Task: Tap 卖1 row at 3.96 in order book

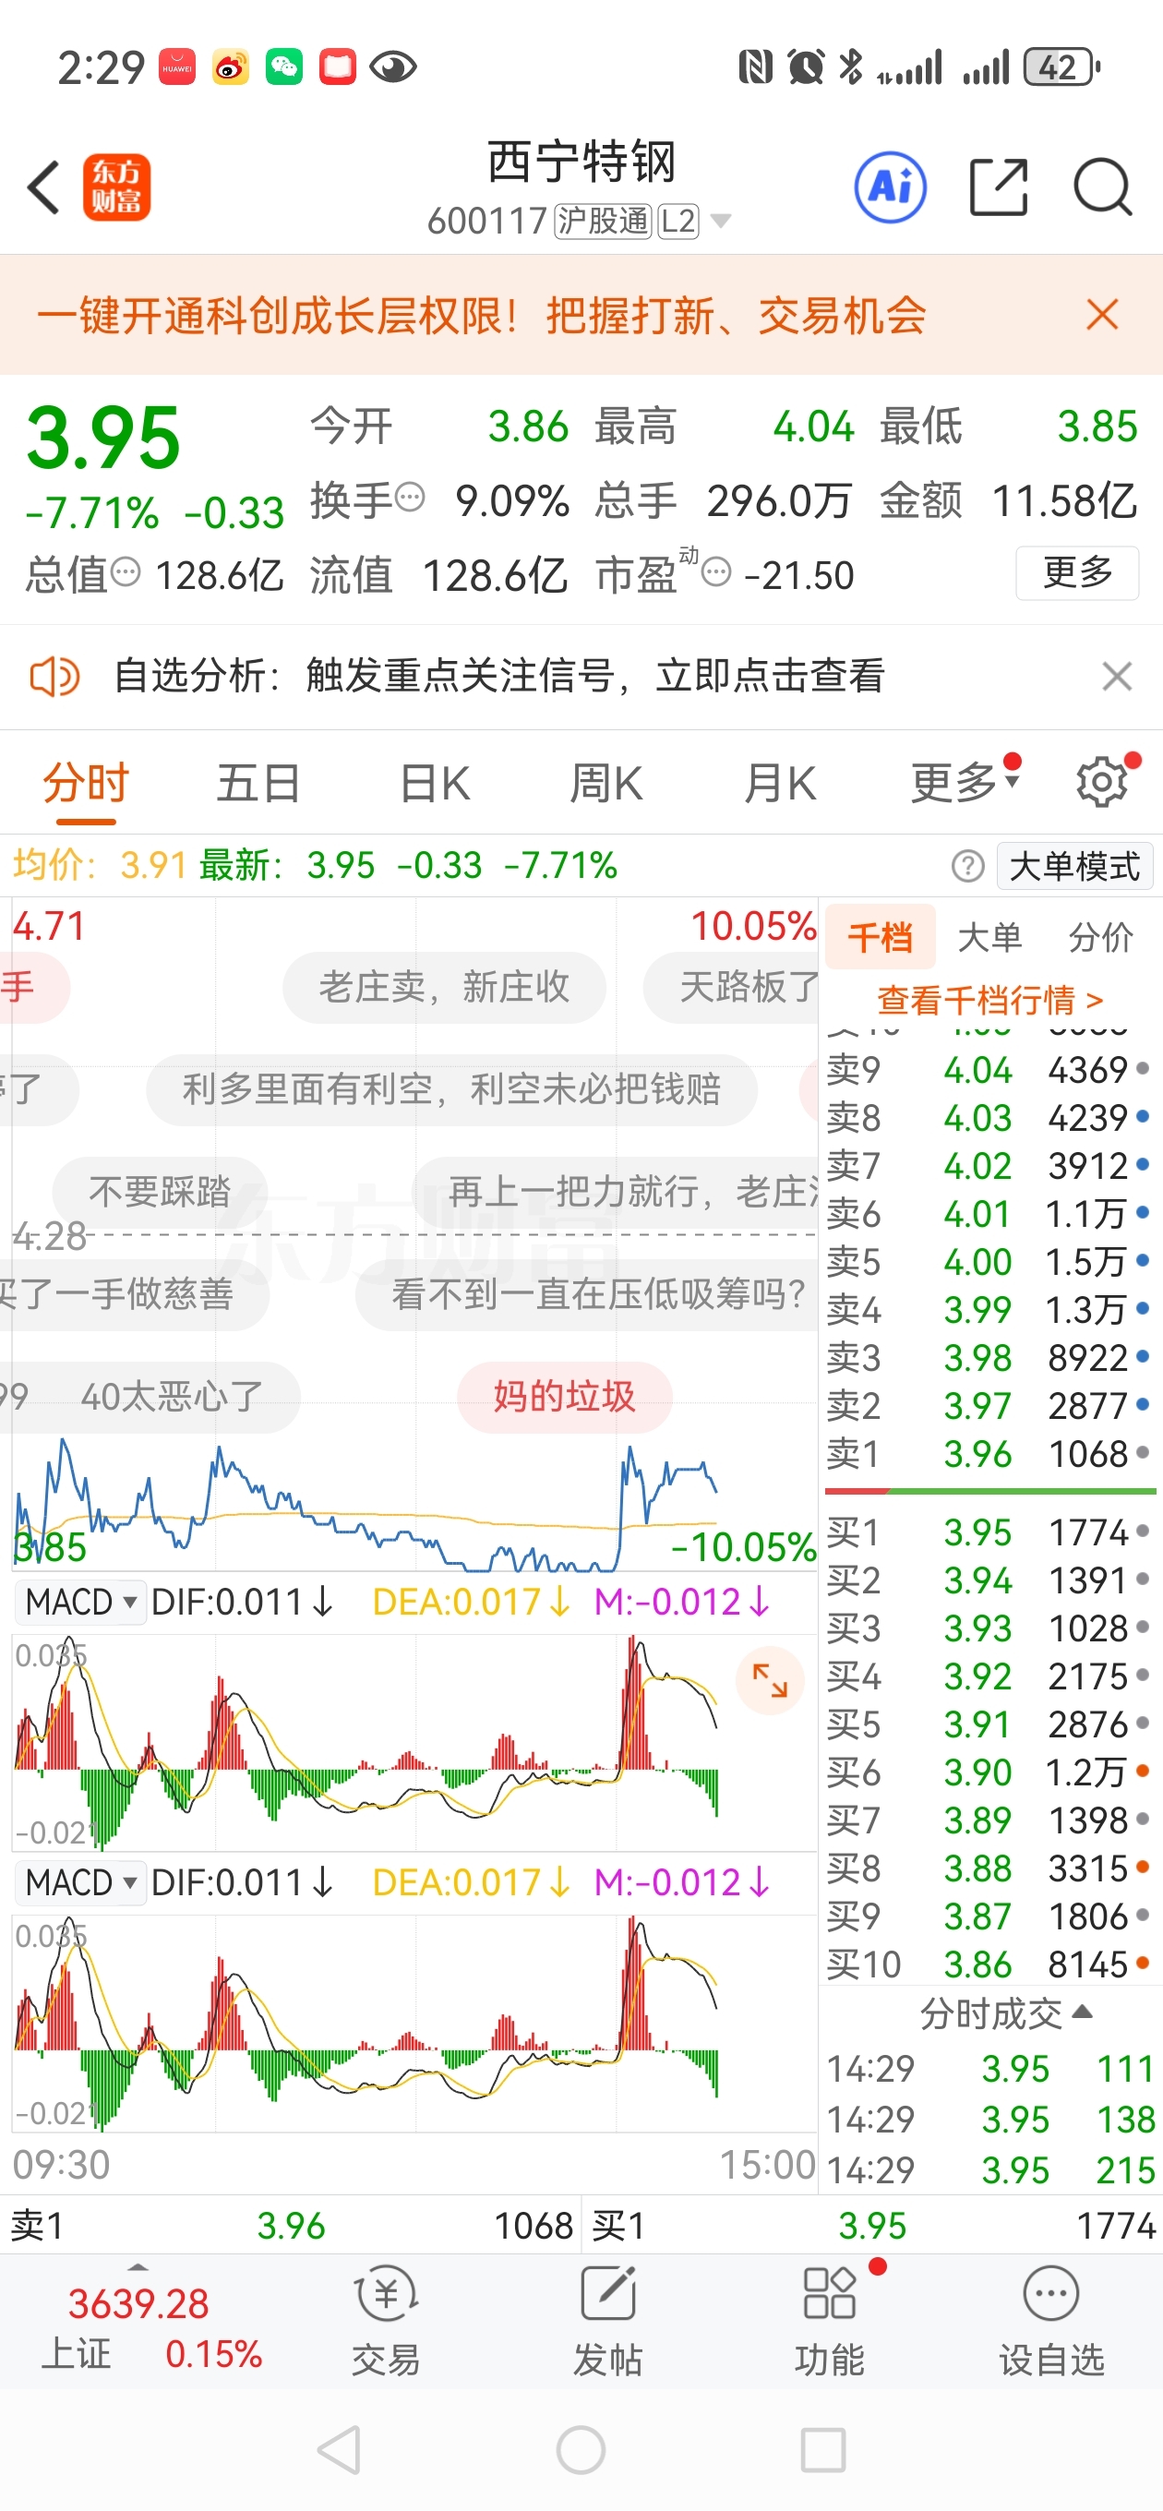Action: pos(989,1453)
